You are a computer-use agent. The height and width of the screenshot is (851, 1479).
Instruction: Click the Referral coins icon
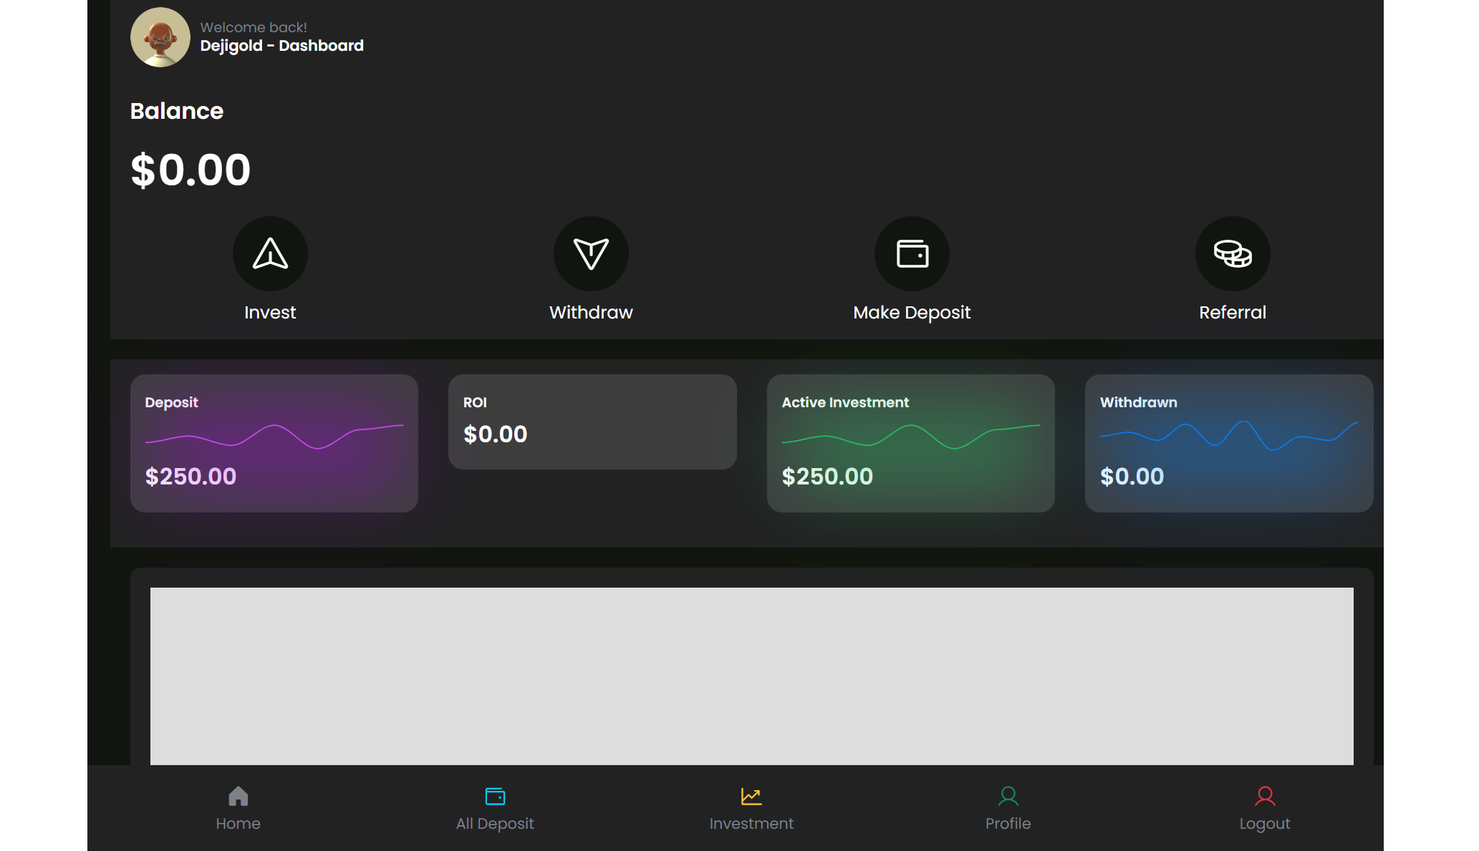pos(1232,253)
